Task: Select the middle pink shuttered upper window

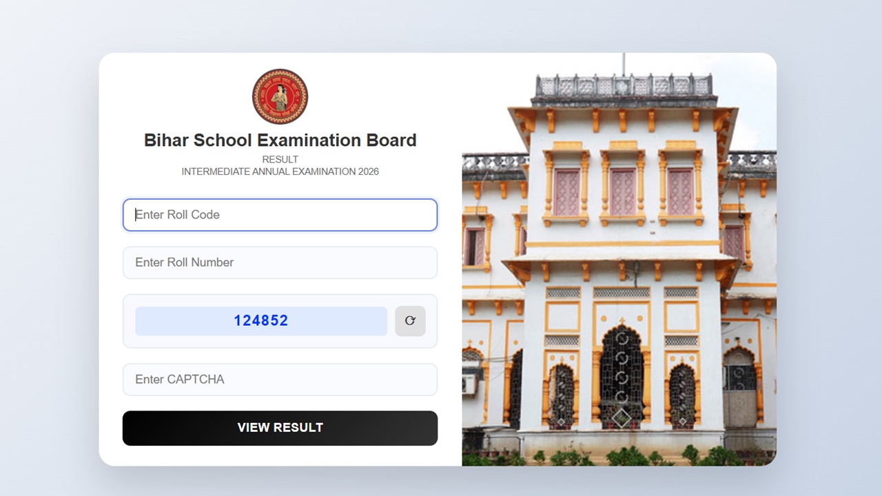Action: [x=622, y=192]
